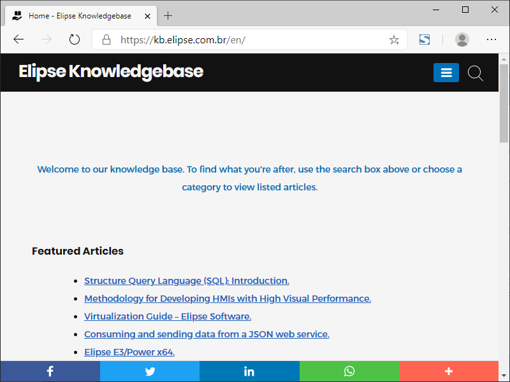The height and width of the screenshot is (382, 510).
Task: Open the blue S browser extension icon
Action: (x=425, y=39)
